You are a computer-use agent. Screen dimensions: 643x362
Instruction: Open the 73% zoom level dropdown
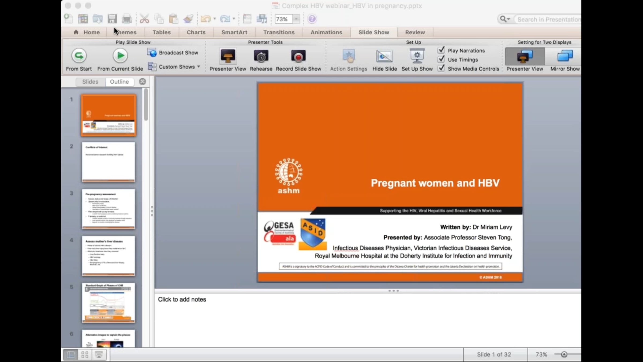[x=296, y=19]
